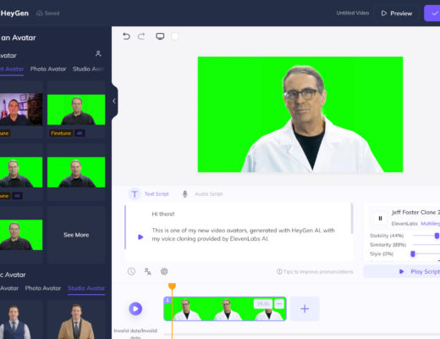Select scene 1 clip in the timeline

click(x=225, y=308)
